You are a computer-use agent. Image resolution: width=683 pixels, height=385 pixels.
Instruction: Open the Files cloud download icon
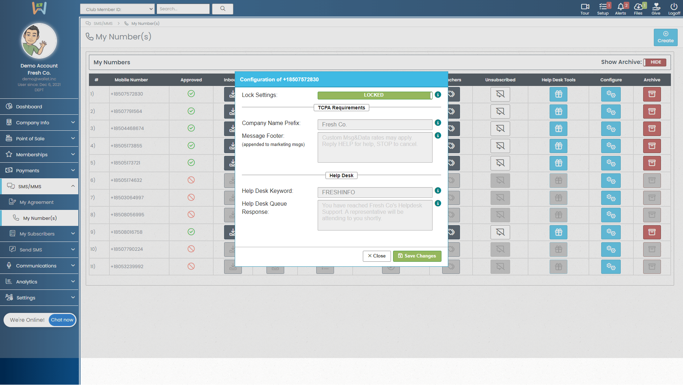(638, 7)
